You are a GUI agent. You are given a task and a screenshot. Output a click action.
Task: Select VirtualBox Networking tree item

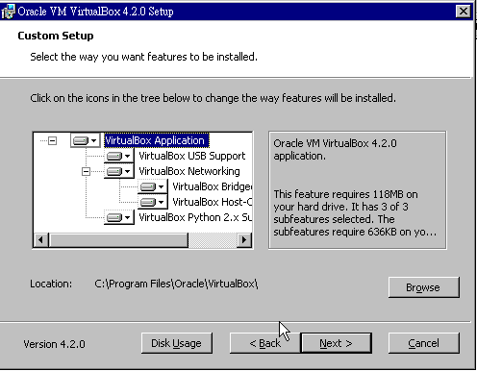(x=189, y=171)
